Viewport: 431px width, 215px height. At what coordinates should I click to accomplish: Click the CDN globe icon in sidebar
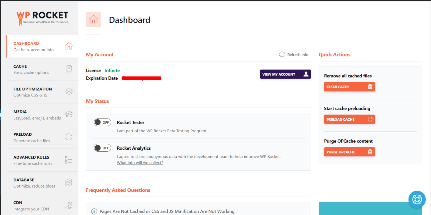point(69,205)
